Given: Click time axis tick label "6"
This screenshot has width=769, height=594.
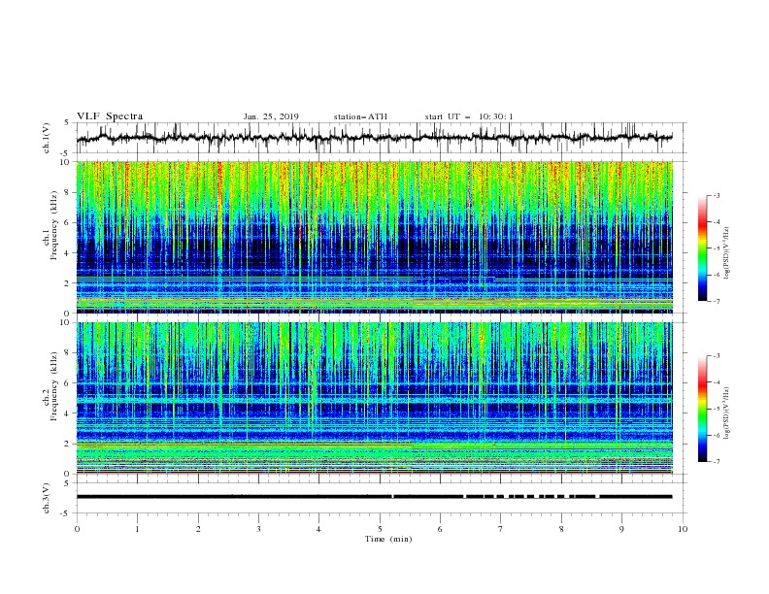Looking at the screenshot, I should click(440, 529).
